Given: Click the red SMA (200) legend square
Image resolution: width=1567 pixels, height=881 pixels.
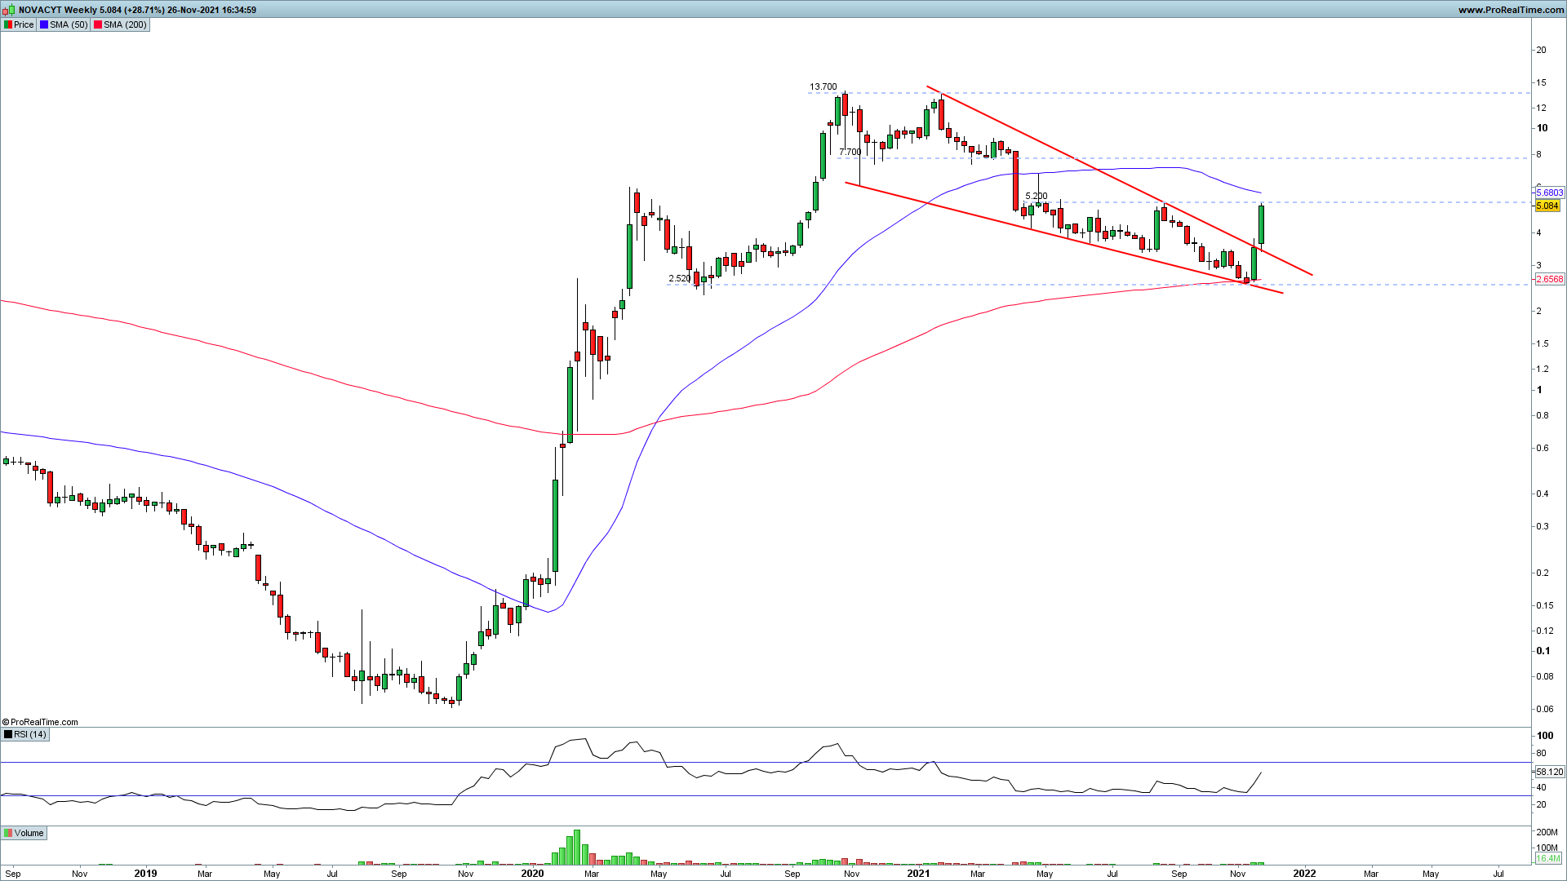Looking at the screenshot, I should pyautogui.click(x=98, y=24).
